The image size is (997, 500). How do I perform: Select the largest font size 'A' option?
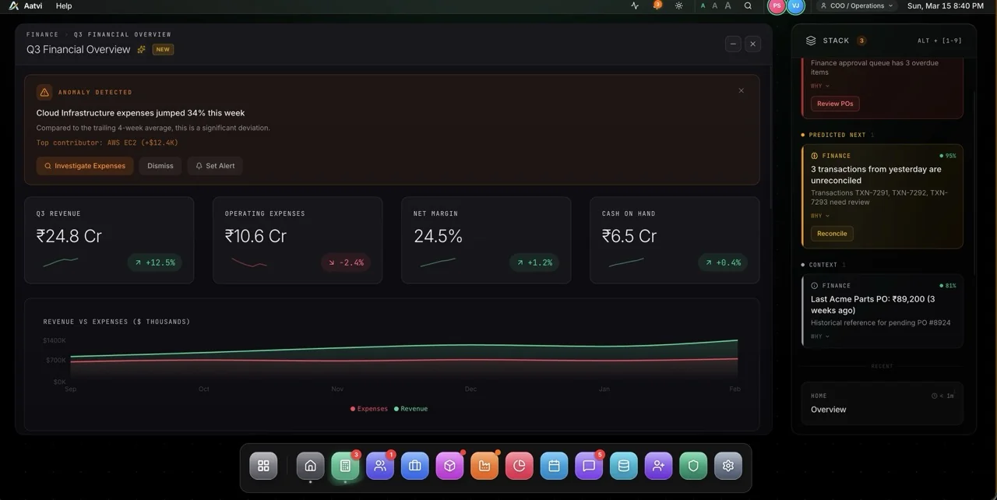[x=728, y=5]
